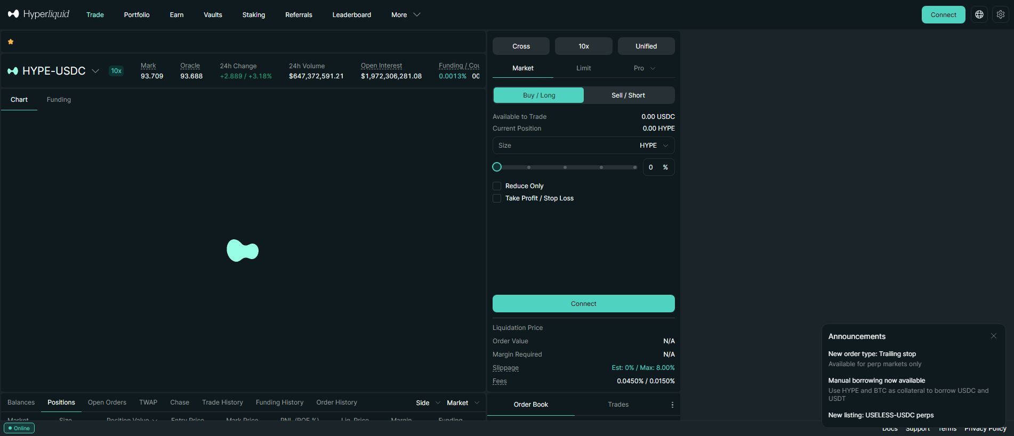Open the Vaults page
1014x436 pixels.
tap(213, 15)
